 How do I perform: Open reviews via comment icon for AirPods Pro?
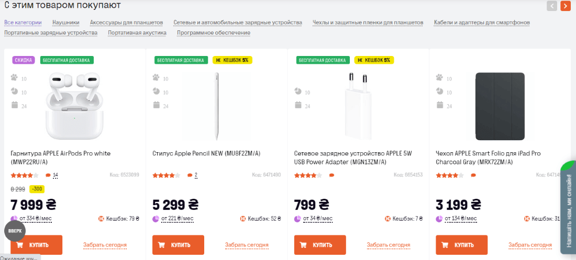click(49, 175)
